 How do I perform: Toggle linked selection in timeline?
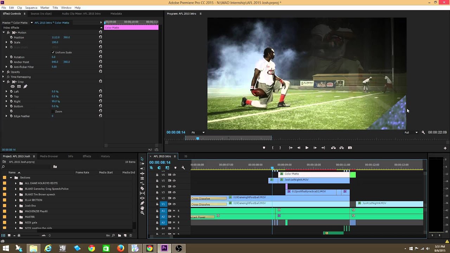167,168
